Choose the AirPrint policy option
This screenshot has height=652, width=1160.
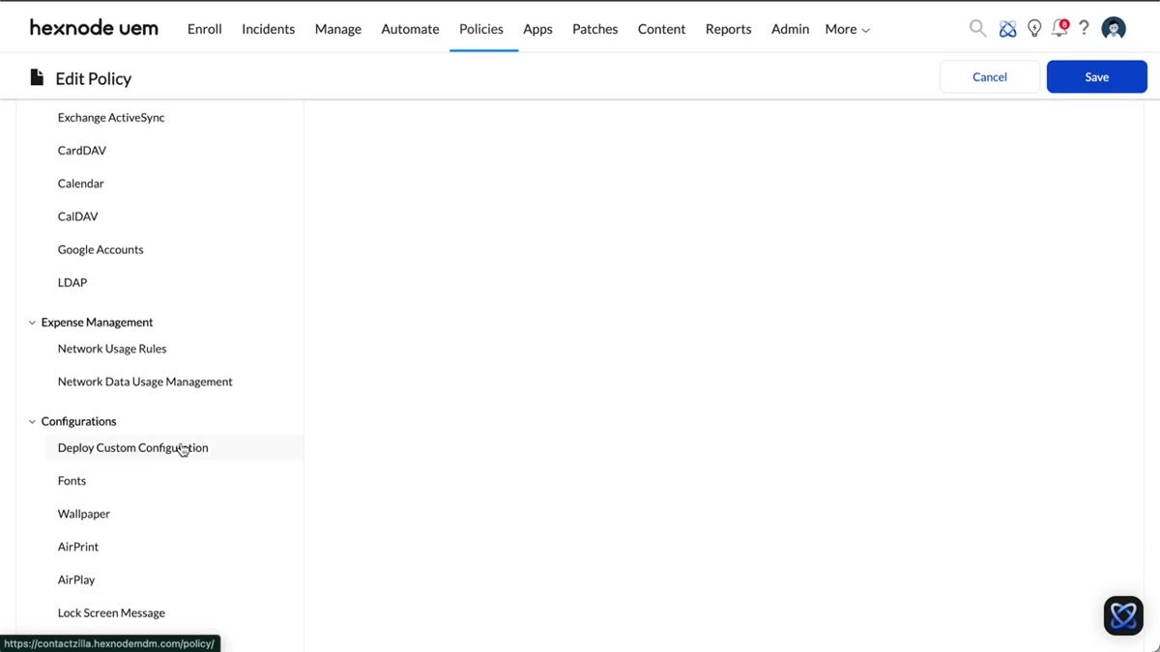click(x=77, y=546)
